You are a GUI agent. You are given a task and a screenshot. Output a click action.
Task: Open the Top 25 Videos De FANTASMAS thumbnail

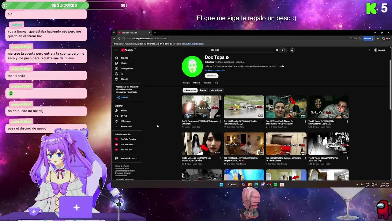202,144
